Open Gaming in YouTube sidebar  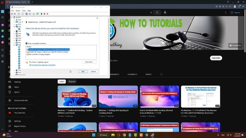[17, 82]
